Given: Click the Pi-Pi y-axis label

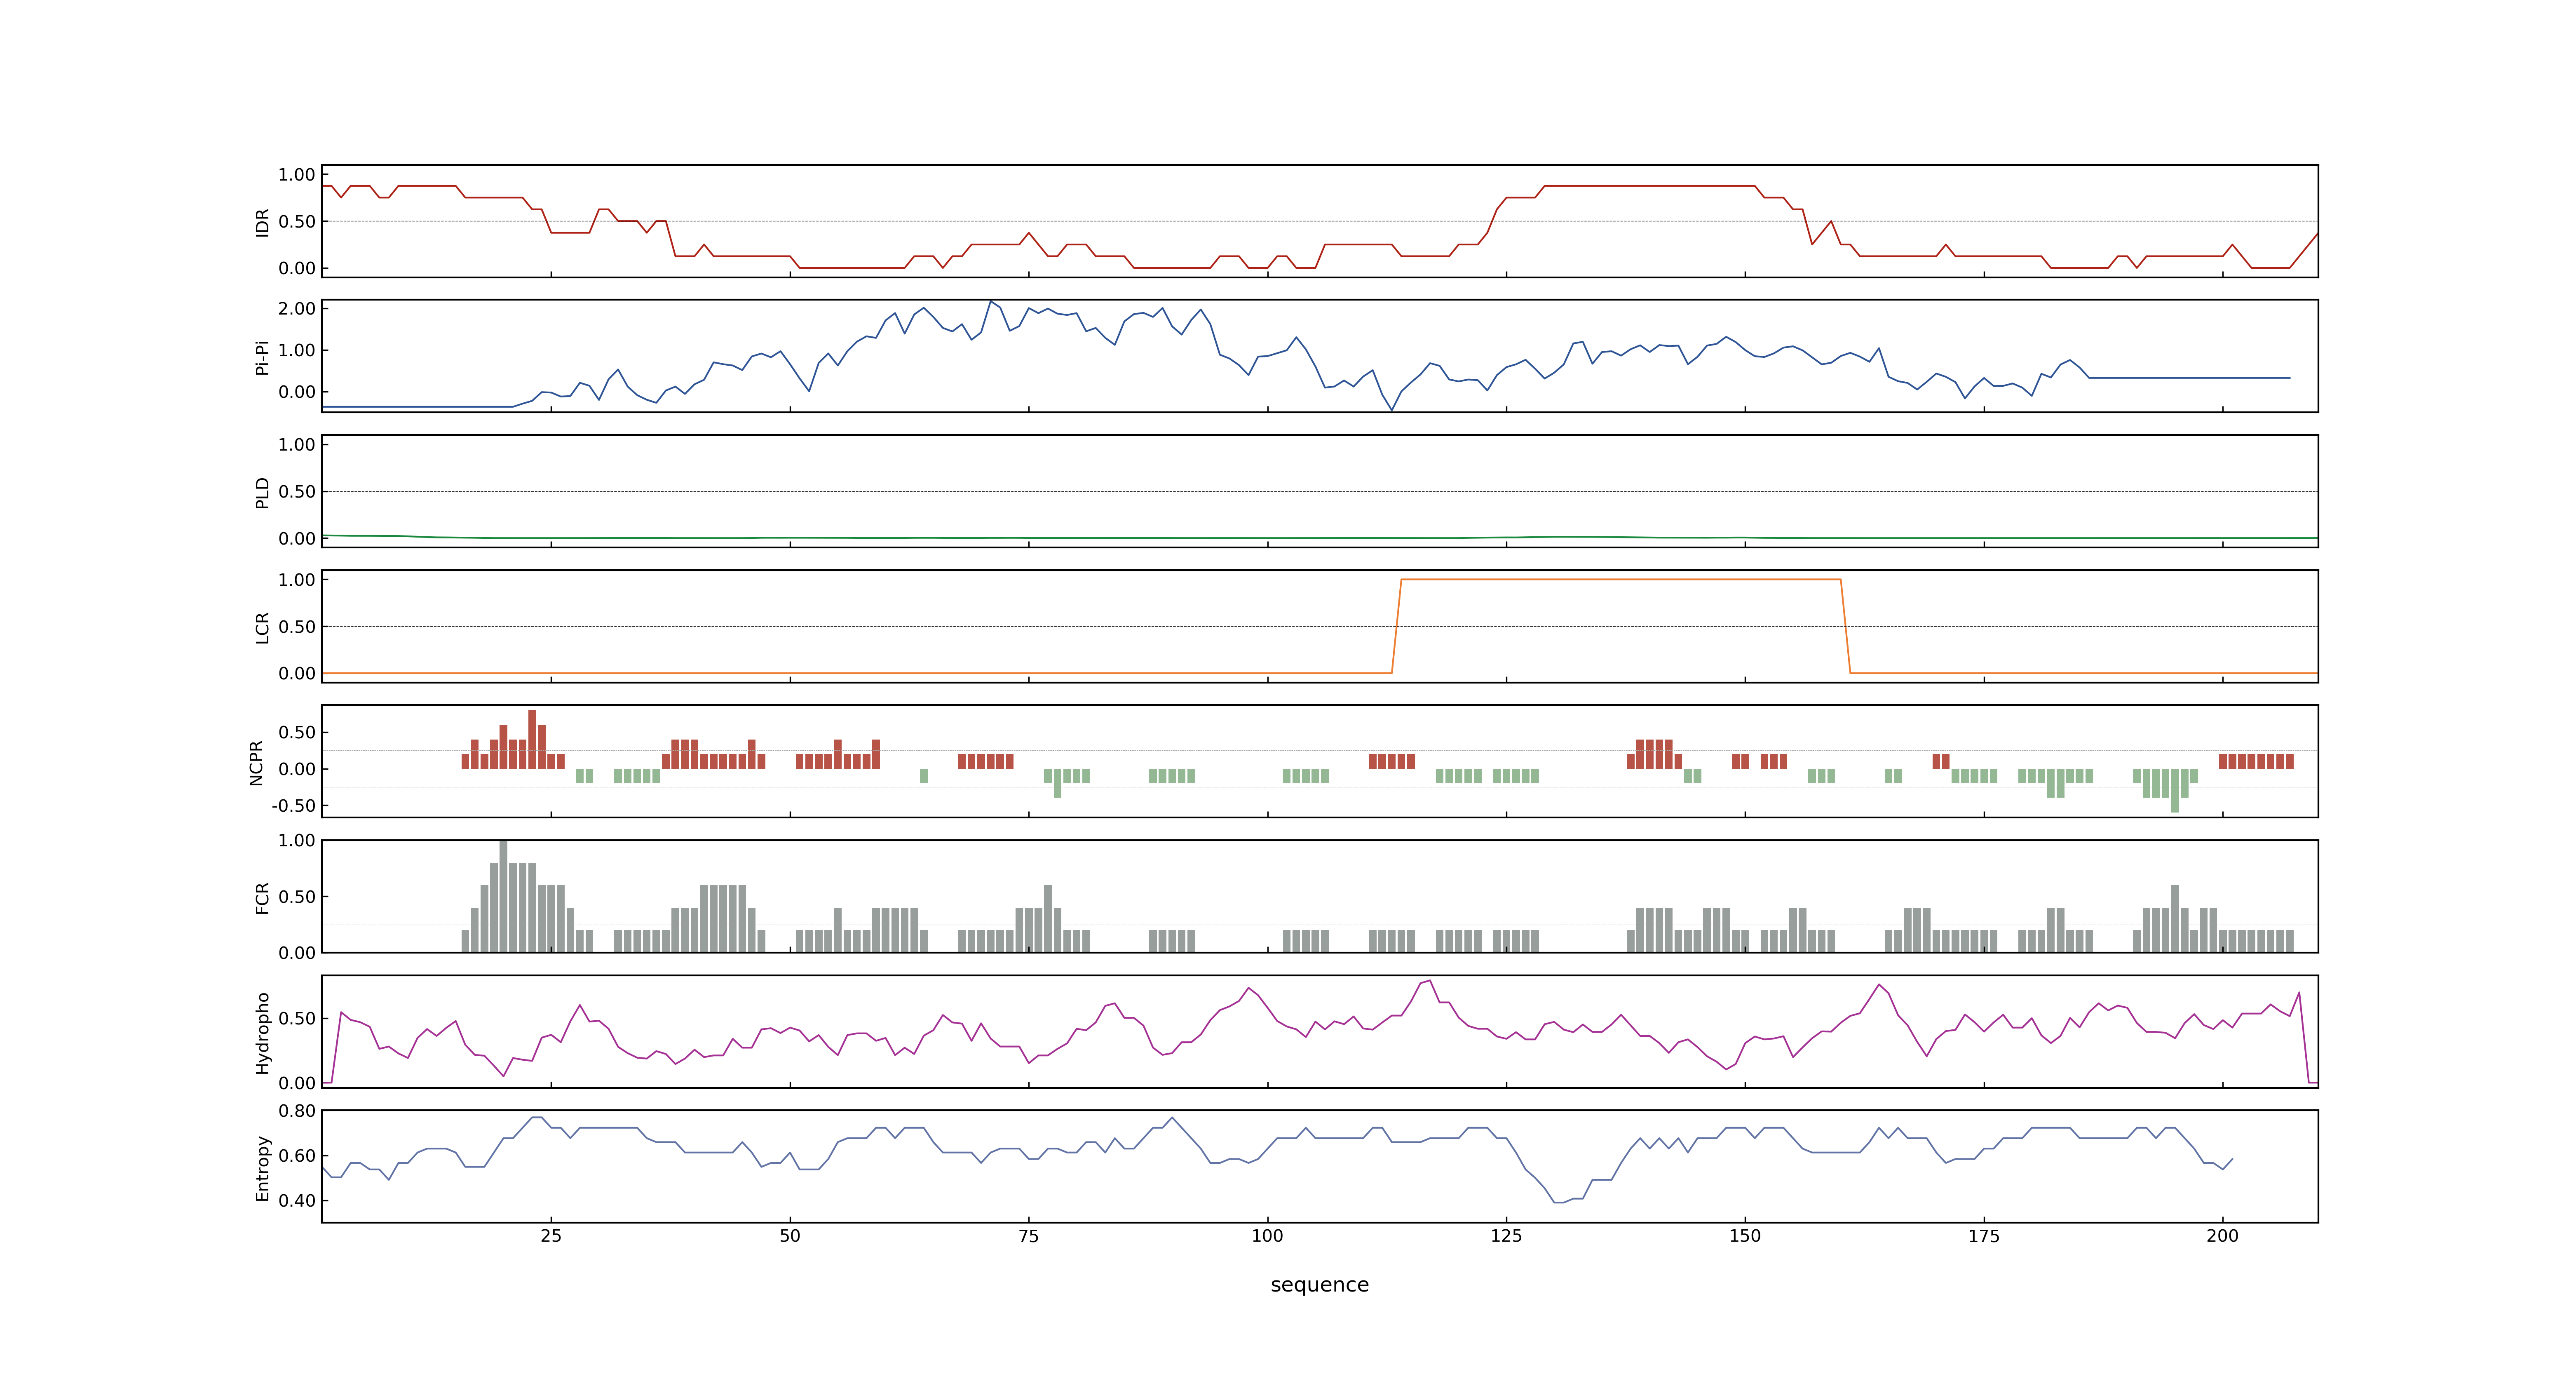Looking at the screenshot, I should coord(263,357).
